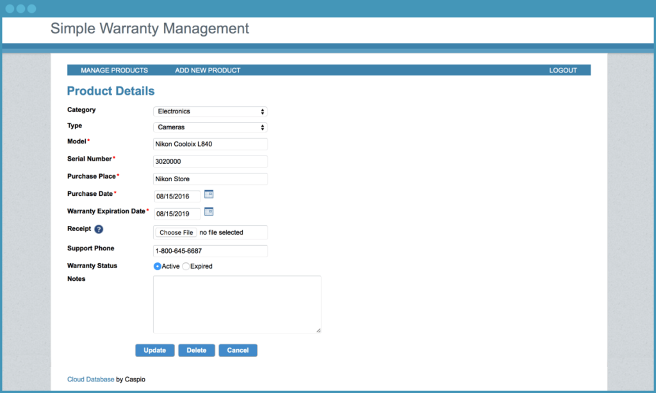Go to Add New Product page
Image resolution: width=656 pixels, height=393 pixels.
click(x=208, y=70)
